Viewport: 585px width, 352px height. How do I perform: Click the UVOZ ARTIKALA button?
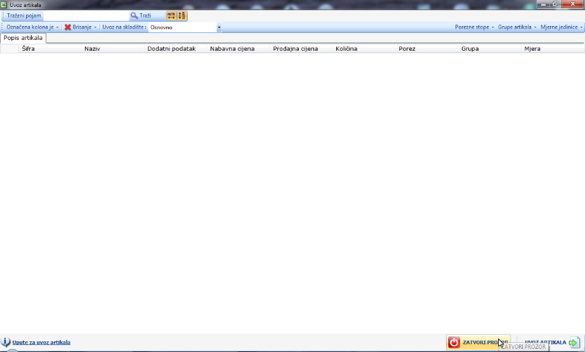tap(552, 342)
